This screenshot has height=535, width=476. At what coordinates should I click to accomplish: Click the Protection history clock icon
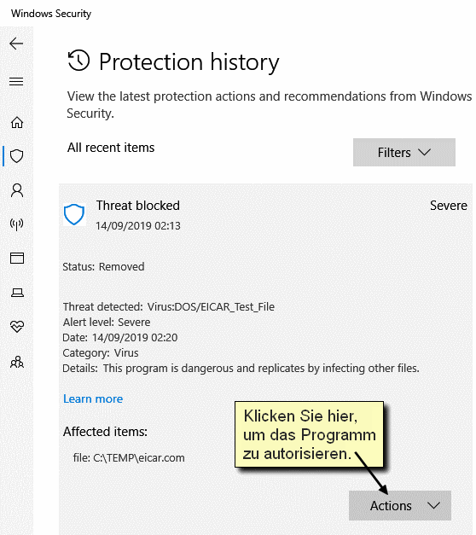(x=78, y=60)
